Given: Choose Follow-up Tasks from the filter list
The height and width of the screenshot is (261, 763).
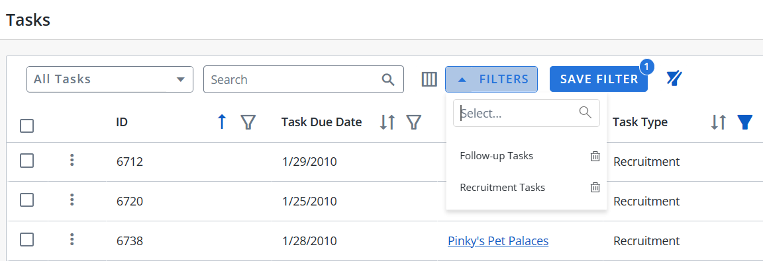Looking at the screenshot, I should (x=496, y=156).
